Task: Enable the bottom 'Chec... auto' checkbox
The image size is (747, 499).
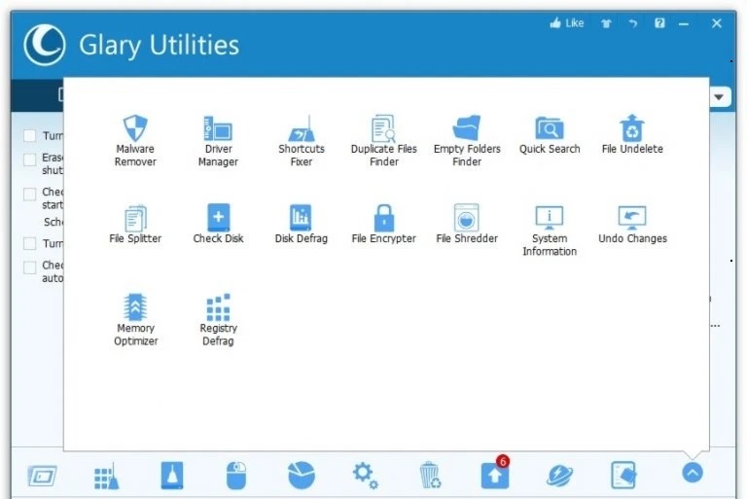Action: point(30,267)
